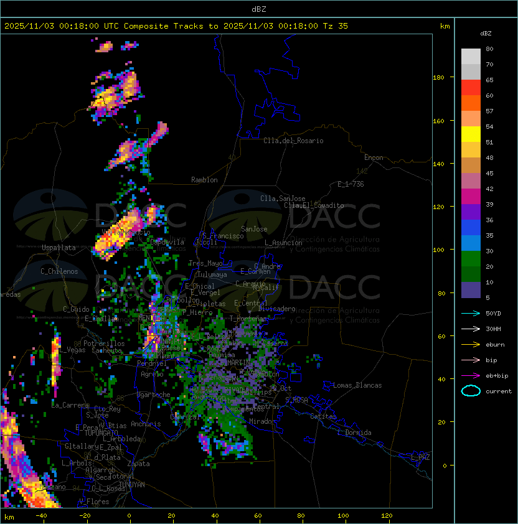
Task: Pick the bright yellow 51–54 dBZ swatch
Action: point(471,134)
